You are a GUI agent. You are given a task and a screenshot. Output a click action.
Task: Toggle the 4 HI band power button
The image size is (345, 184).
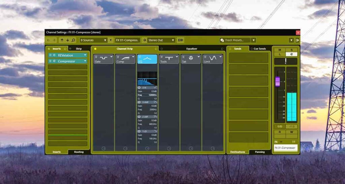point(139,87)
